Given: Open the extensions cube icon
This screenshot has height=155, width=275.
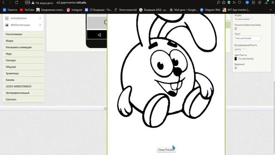Looking at the screenshot, I should point(260,3).
